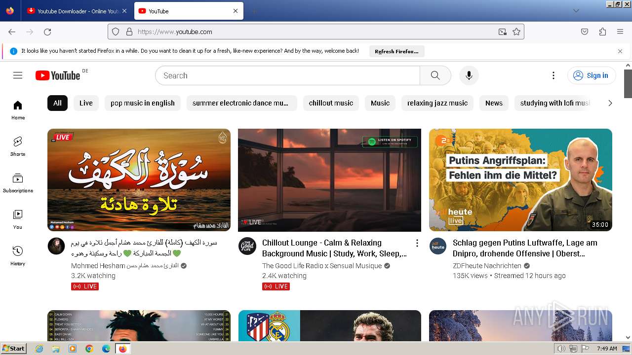
Task: Select the Live filter chip
Action: click(86, 103)
